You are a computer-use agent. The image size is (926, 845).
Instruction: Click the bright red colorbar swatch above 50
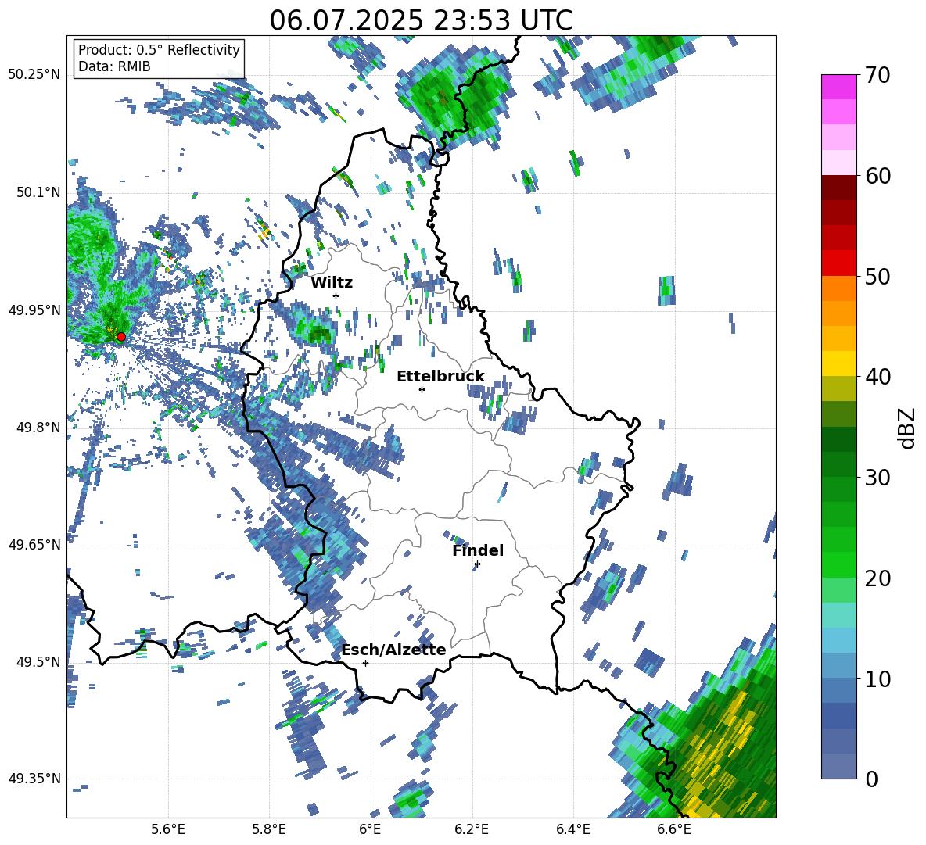coord(838,263)
